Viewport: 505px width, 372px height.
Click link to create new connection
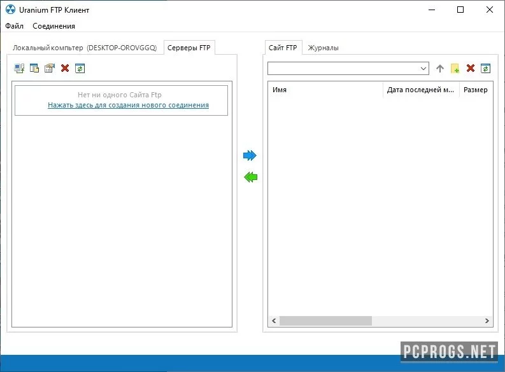[128, 105]
